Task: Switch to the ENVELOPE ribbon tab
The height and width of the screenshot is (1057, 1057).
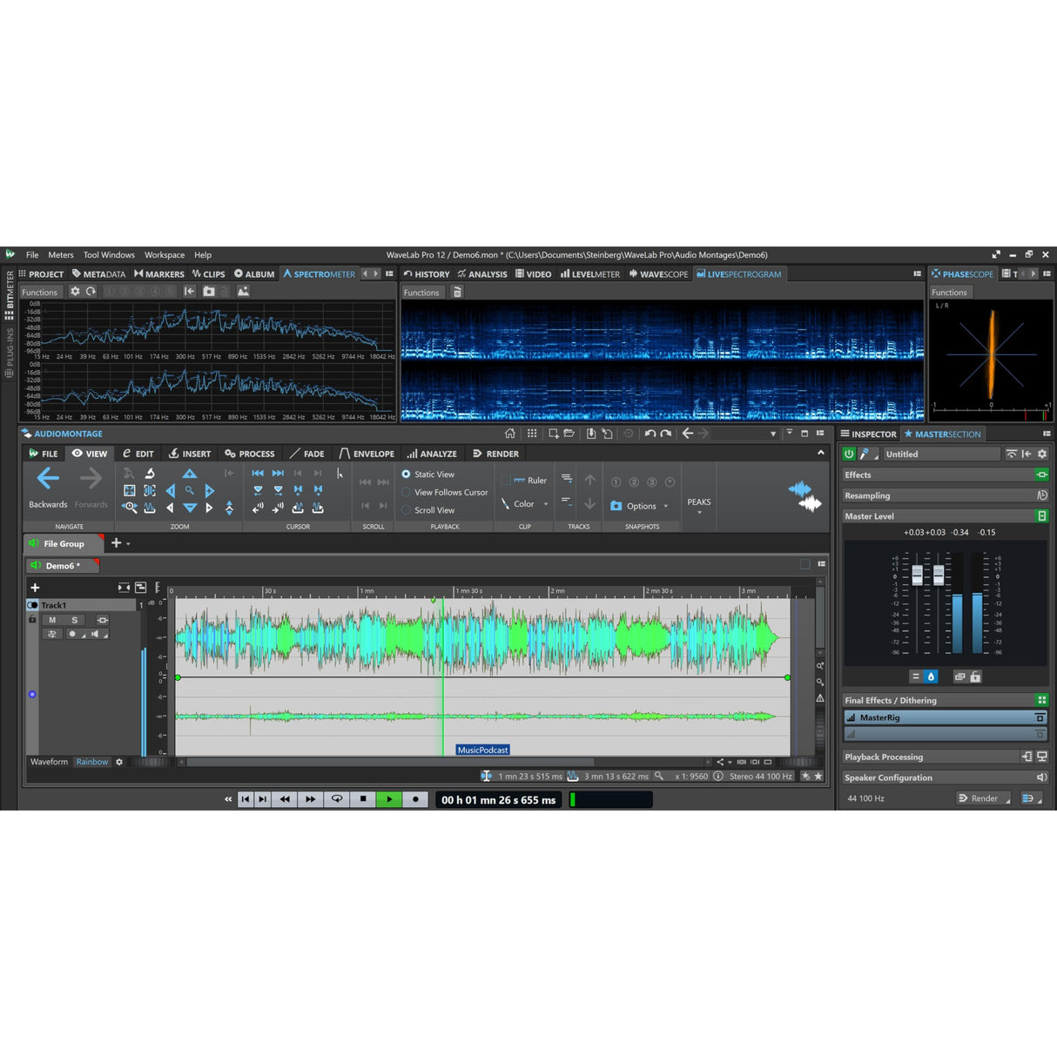Action: (367, 454)
